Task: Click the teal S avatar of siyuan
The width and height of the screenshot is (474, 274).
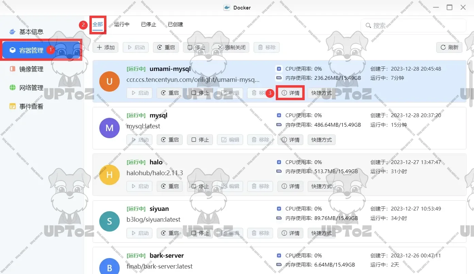Action: click(109, 221)
